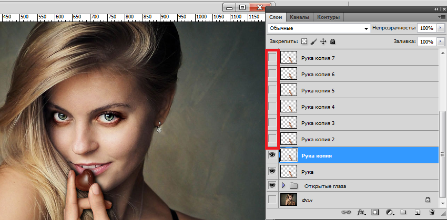Add a layer mask

pos(375,213)
